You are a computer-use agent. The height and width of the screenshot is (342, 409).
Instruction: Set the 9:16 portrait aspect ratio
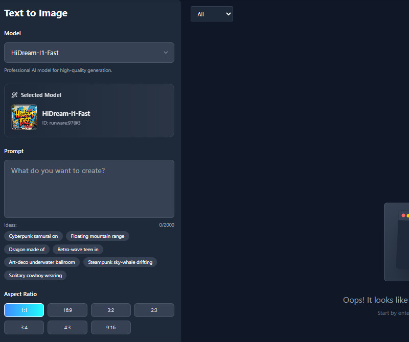tap(111, 327)
